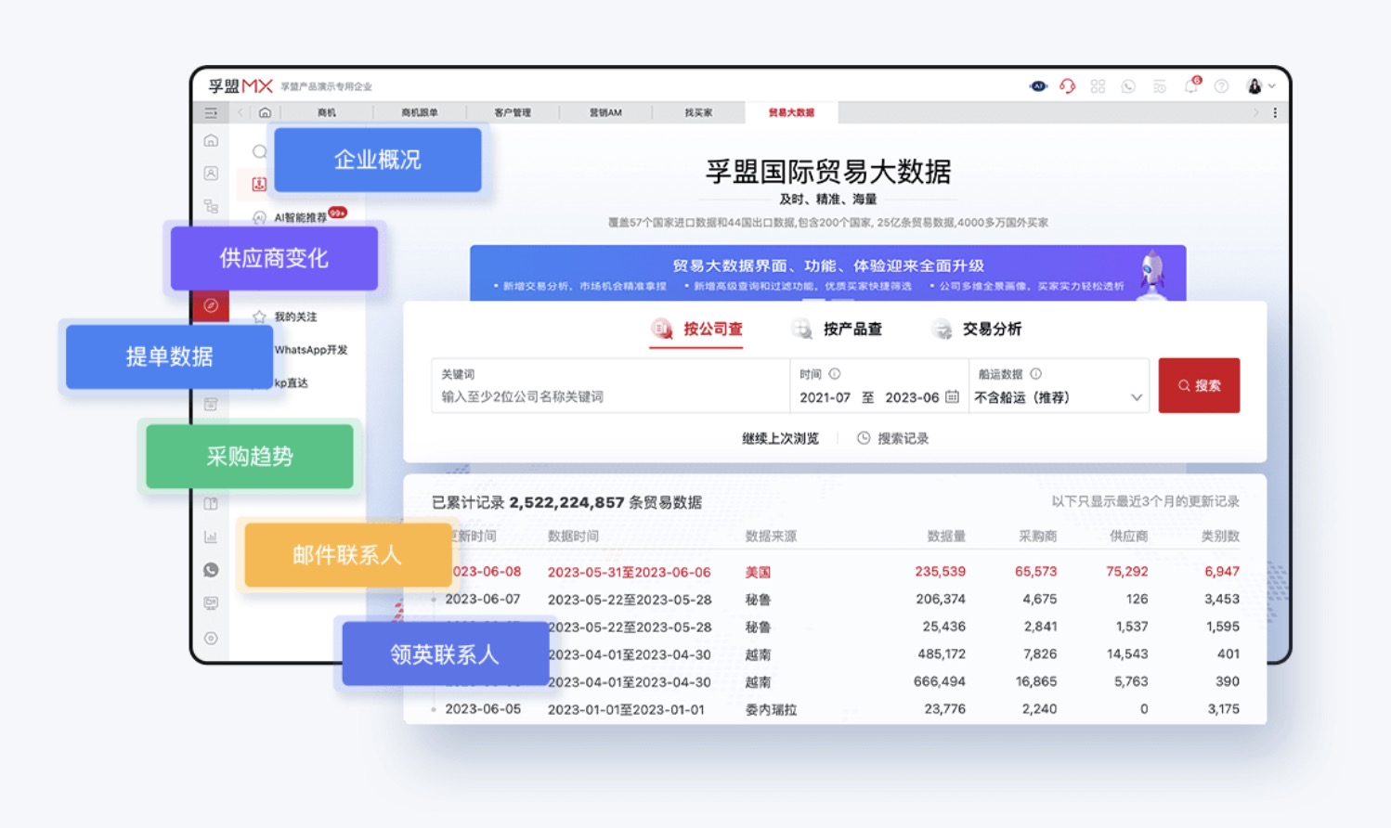Open WhatsApp from the top bar icon
1391x828 pixels.
pos(1129,85)
